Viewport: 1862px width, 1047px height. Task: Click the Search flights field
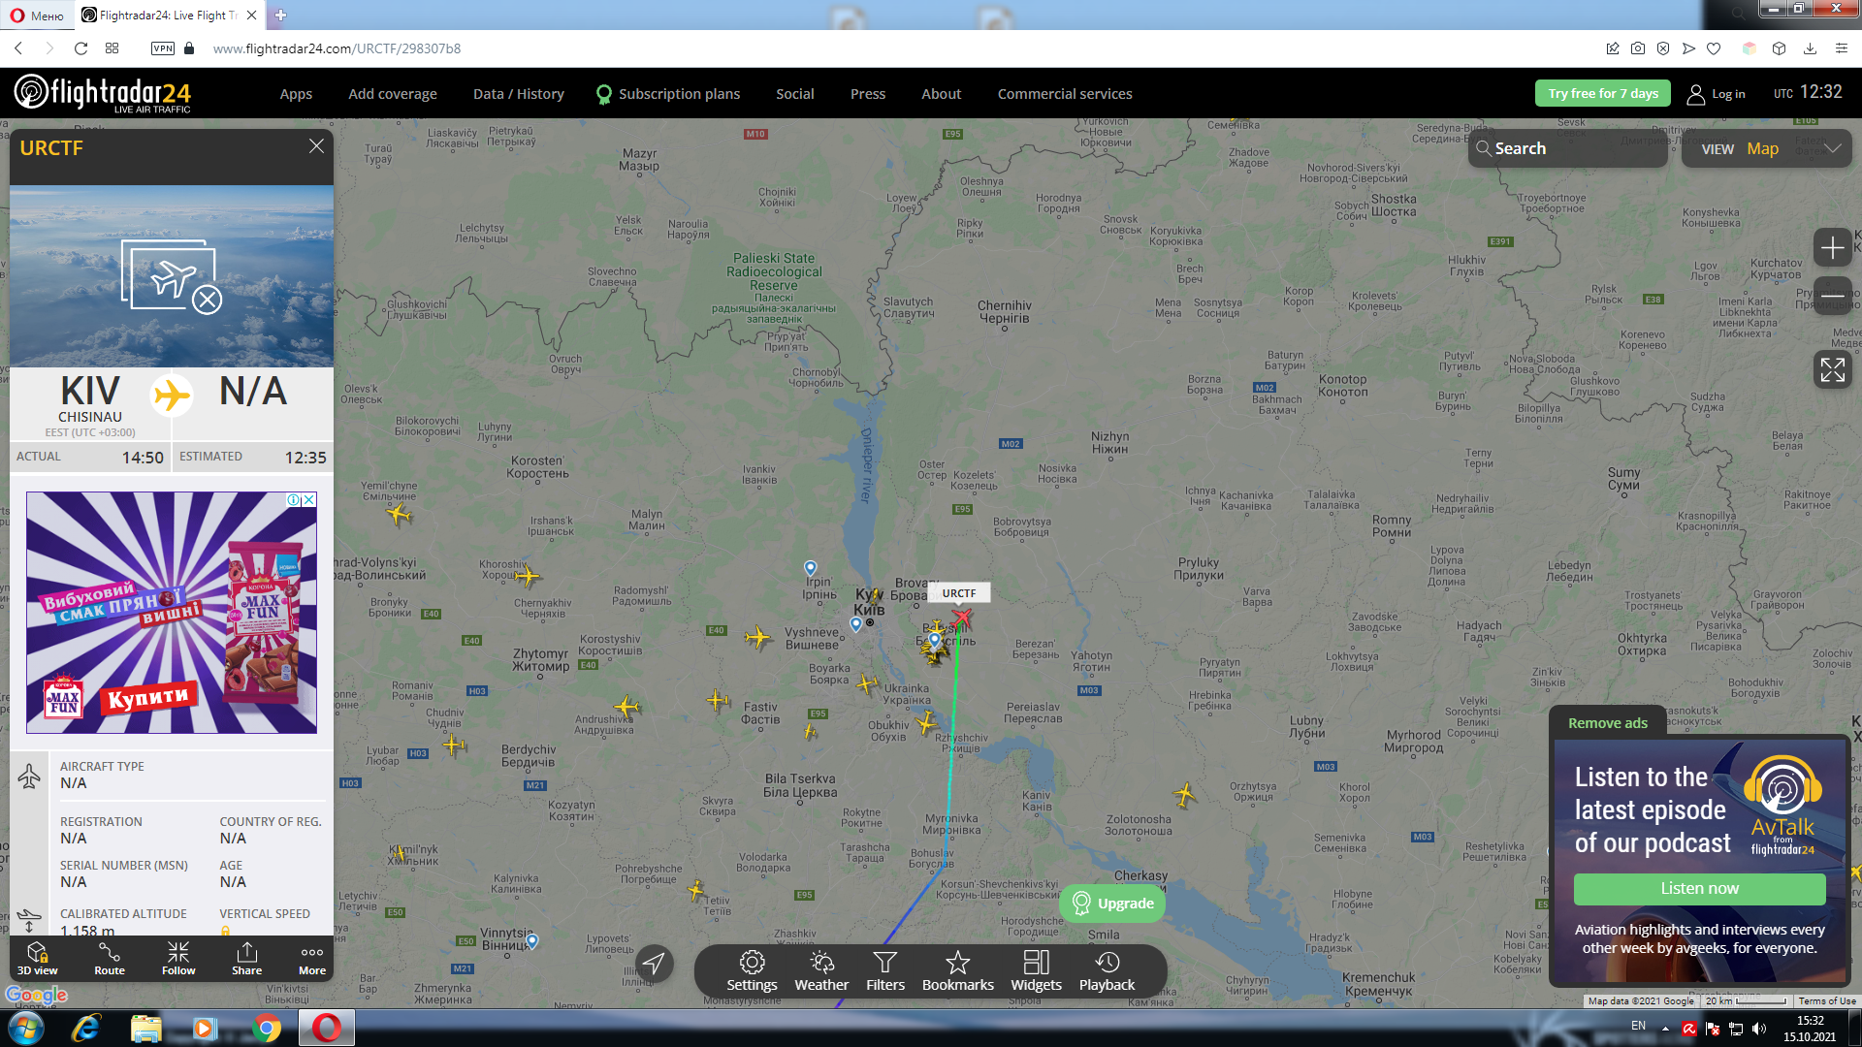click(x=1566, y=148)
